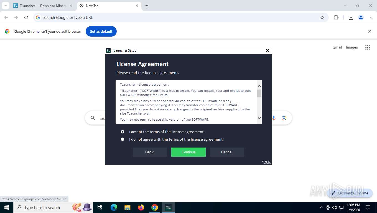Select the New Tab tab in Chrome

point(109,6)
